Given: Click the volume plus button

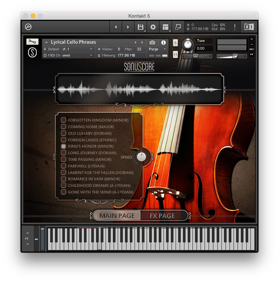Looking at the screenshot, I should point(245,56).
